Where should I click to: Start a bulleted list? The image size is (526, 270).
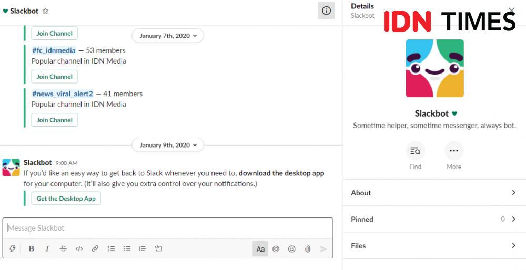click(x=127, y=248)
